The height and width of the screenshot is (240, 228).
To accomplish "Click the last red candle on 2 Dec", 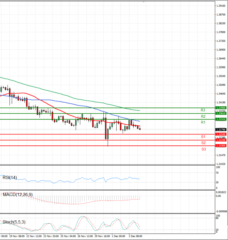I will point(140,129).
